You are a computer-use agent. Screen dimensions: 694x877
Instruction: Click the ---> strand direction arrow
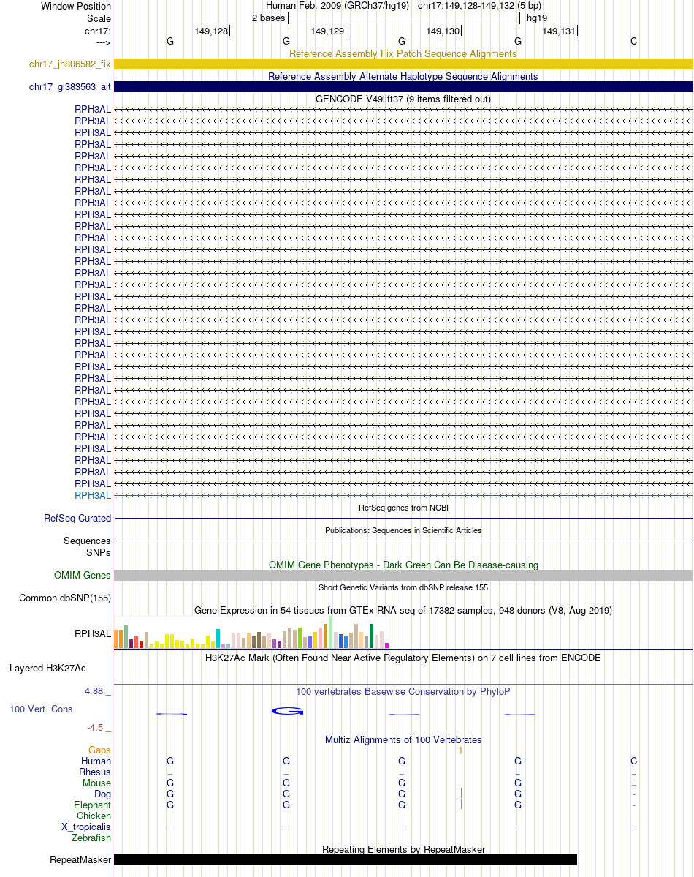point(104,42)
